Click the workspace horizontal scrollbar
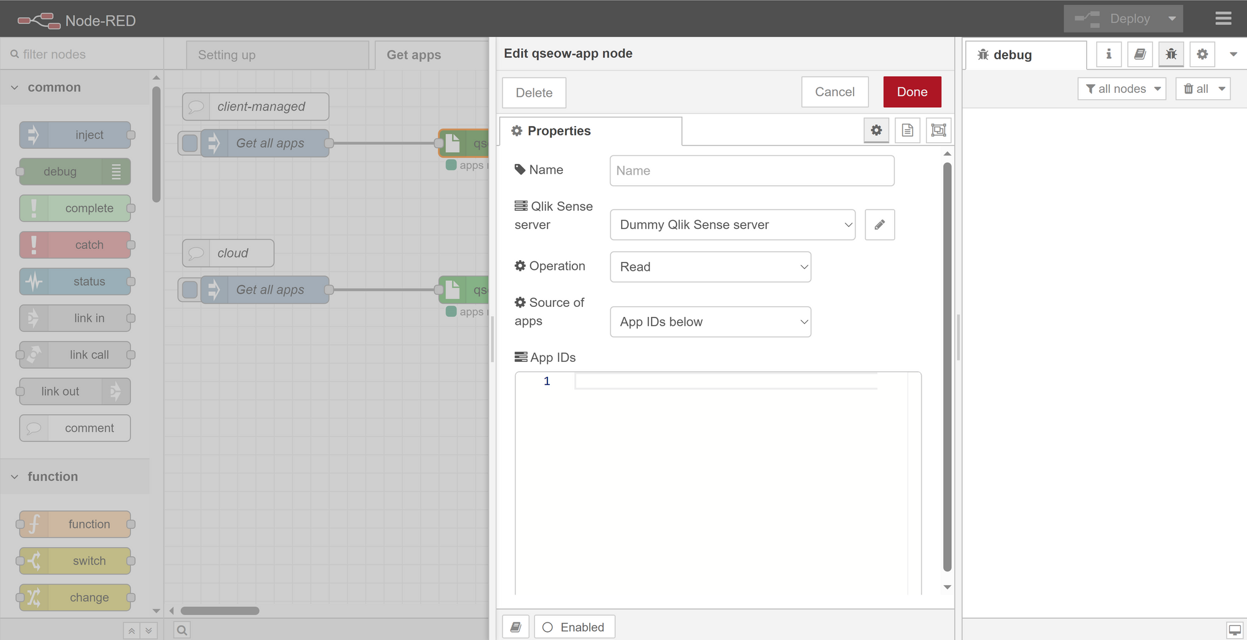 tap(220, 611)
